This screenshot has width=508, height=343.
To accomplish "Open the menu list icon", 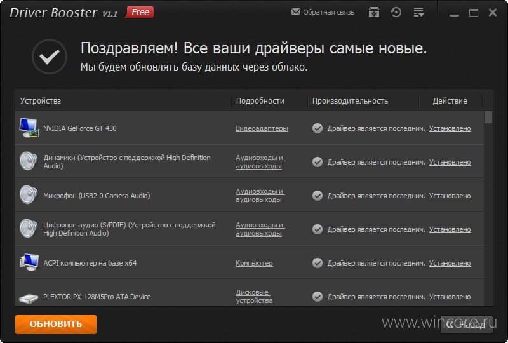I will point(418,12).
